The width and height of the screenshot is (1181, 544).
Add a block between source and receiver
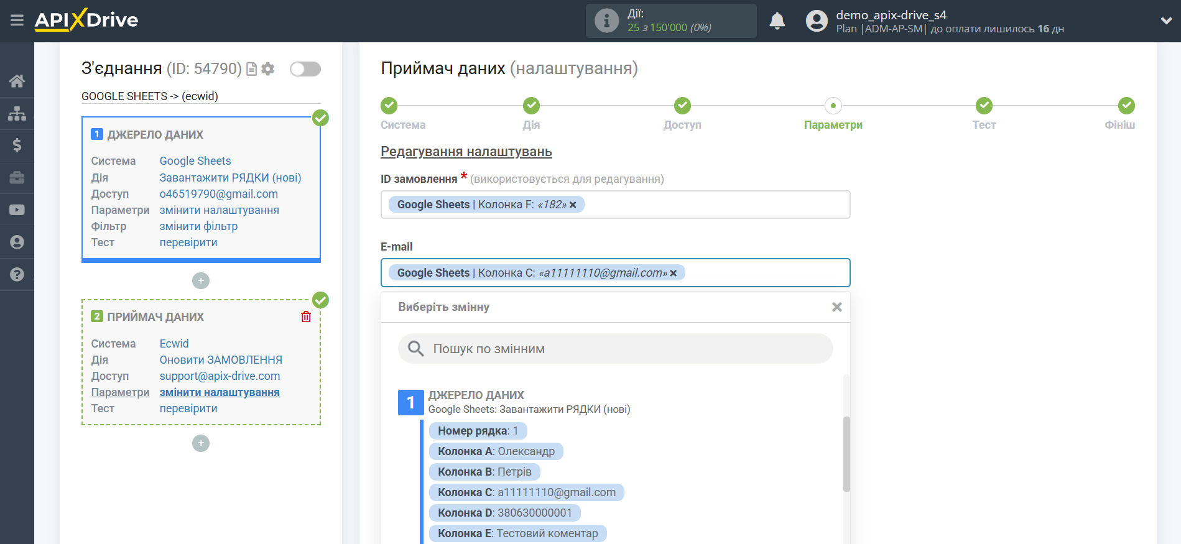click(x=201, y=280)
